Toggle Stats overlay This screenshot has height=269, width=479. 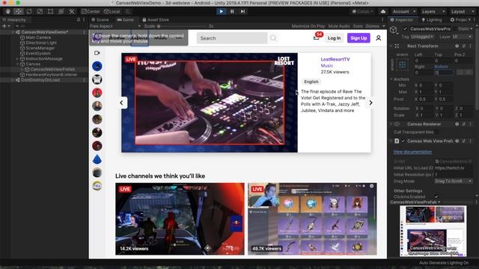point(358,26)
